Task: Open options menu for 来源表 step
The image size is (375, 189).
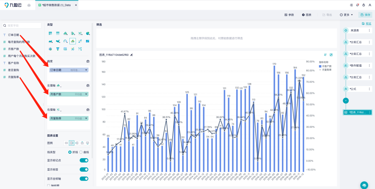Action: coord(369,30)
